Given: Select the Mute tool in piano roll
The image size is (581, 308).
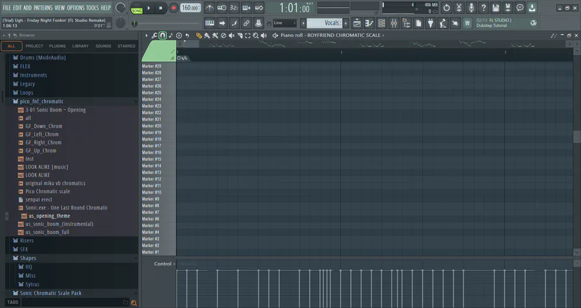Looking at the screenshot, I should pos(232,35).
